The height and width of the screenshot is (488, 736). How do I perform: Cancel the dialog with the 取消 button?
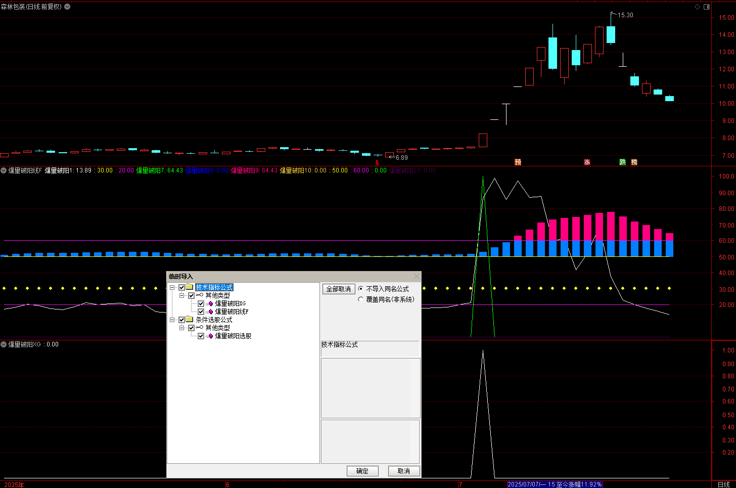pos(404,471)
